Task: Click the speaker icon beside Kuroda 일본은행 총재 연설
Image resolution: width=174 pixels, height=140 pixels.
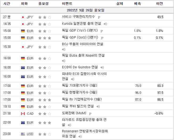Action: [x=105, y=24]
